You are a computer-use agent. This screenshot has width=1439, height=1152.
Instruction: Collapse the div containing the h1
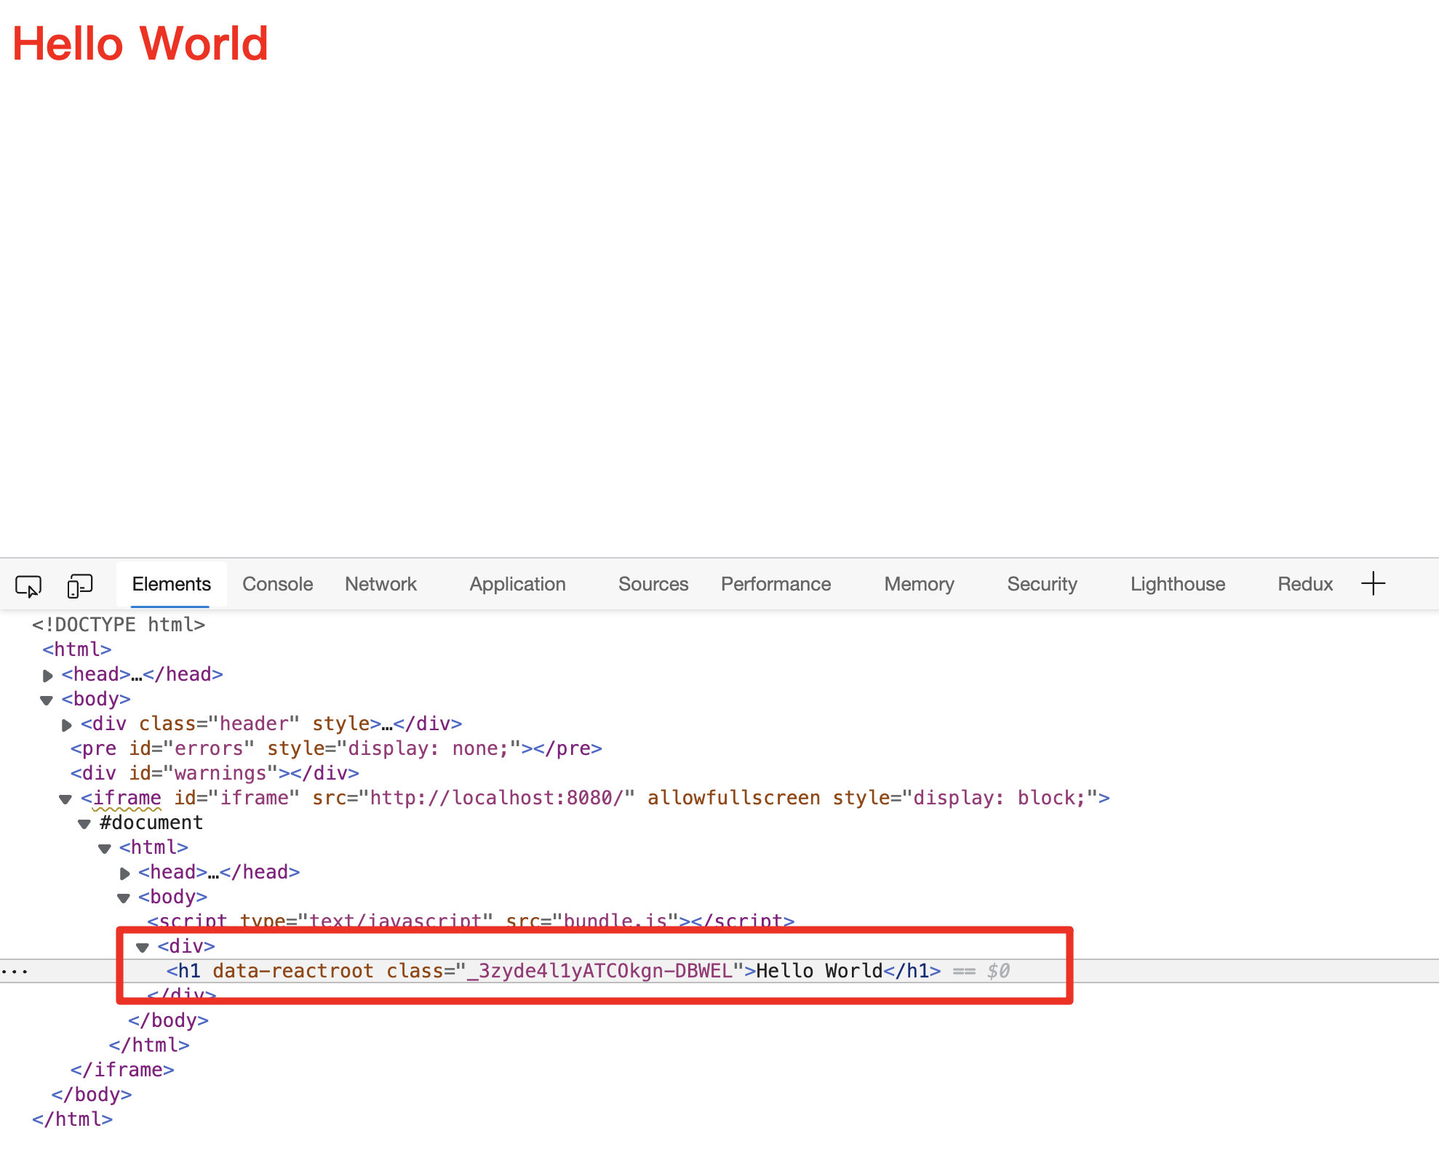pyautogui.click(x=143, y=948)
